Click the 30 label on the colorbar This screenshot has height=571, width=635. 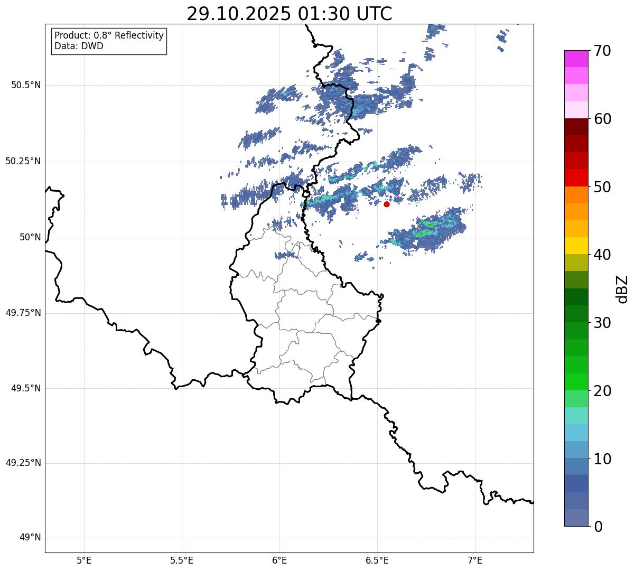(x=602, y=323)
